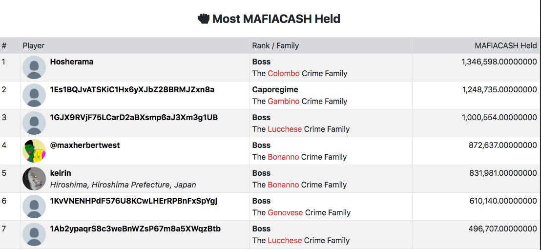Click the 1Es1BQJvATSKiC1Hx6yXJbZ28BRMJZxn8a address name

[132, 90]
